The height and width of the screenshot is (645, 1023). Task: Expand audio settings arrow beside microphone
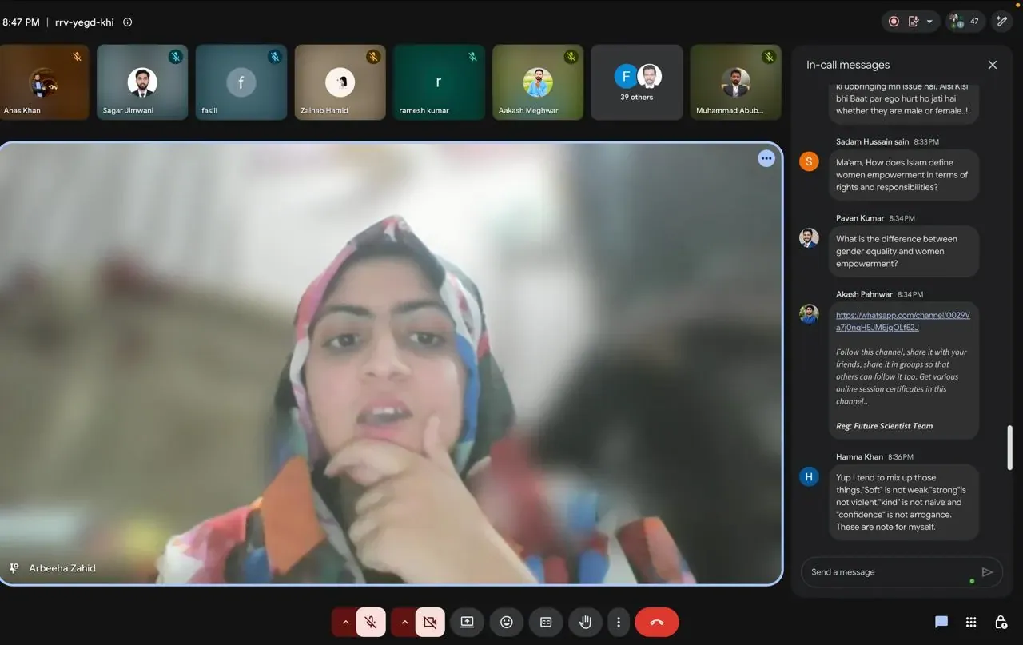pyautogui.click(x=345, y=622)
